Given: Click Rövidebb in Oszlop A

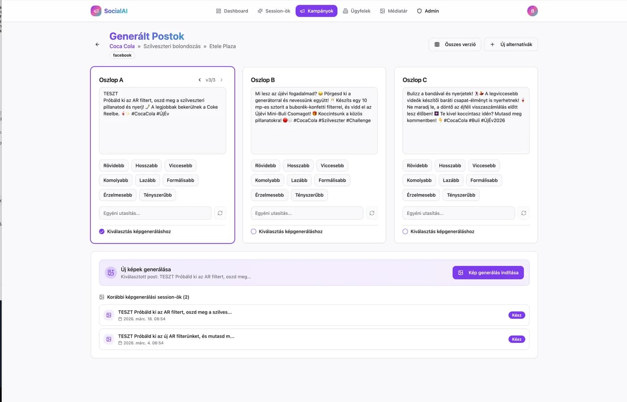Looking at the screenshot, I should (114, 166).
